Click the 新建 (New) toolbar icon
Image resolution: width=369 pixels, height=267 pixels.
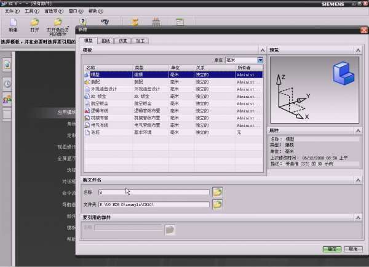[x=13, y=23]
